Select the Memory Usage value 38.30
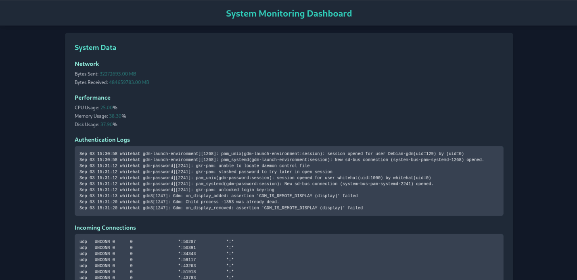 (115, 116)
